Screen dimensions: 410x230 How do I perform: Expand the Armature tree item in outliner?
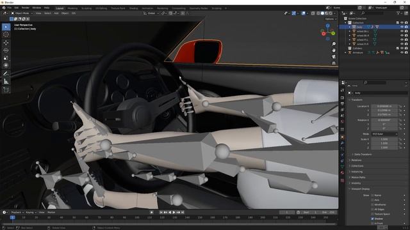[346, 52]
